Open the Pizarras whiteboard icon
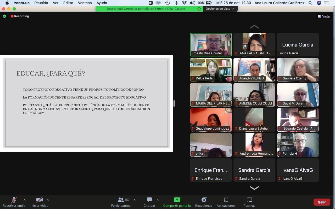The image size is (335, 209). tap(249, 200)
